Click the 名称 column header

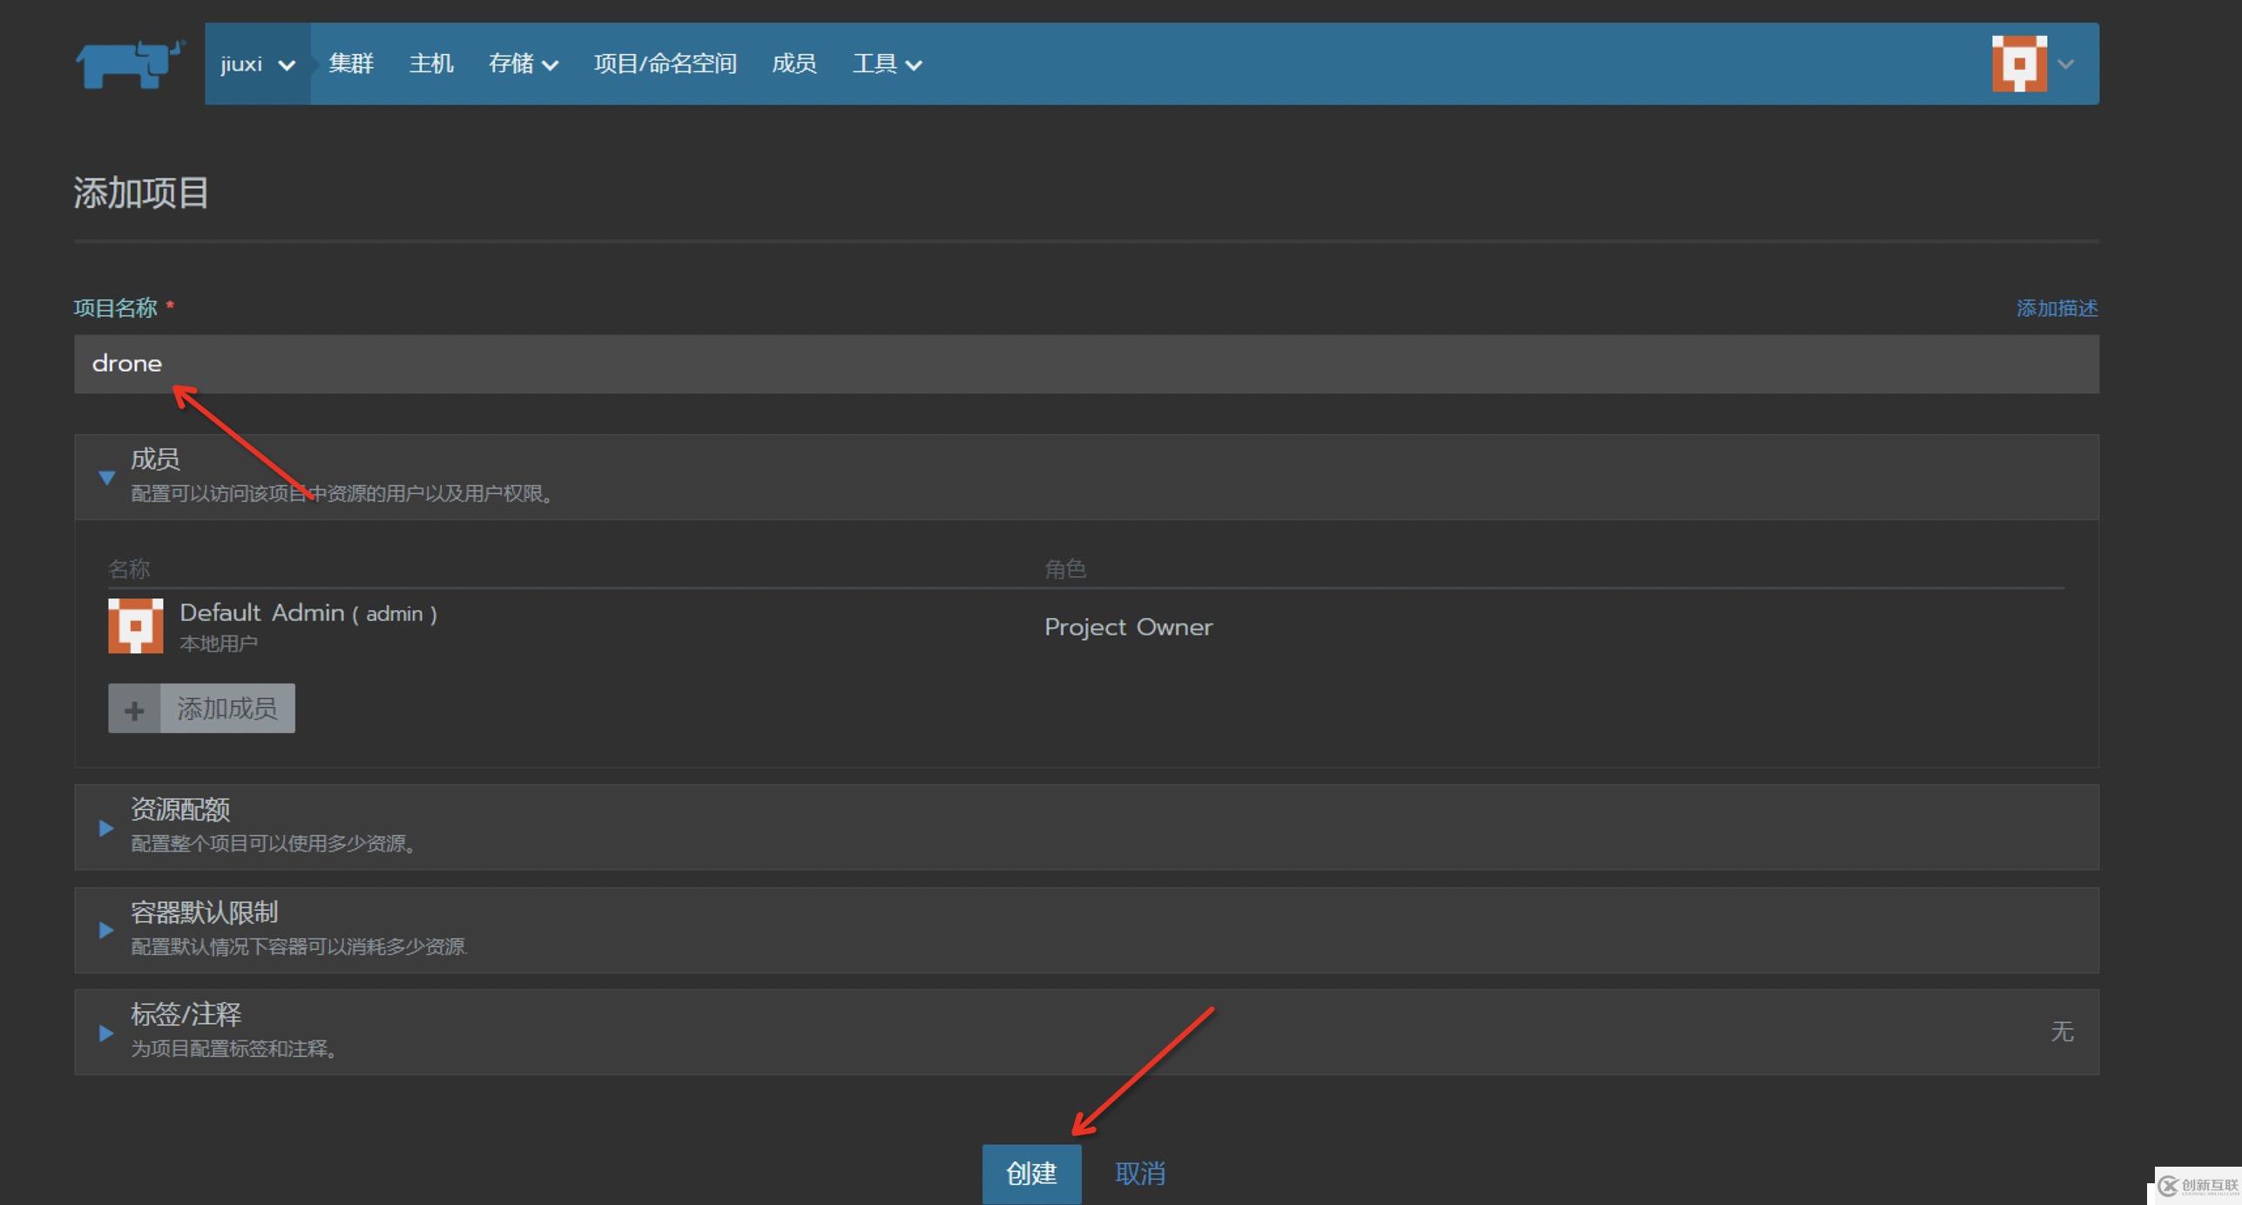click(x=129, y=569)
